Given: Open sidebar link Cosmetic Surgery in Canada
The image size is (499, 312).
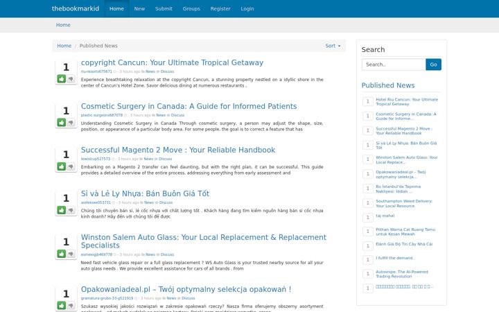Looking at the screenshot, I should [x=406, y=116].
